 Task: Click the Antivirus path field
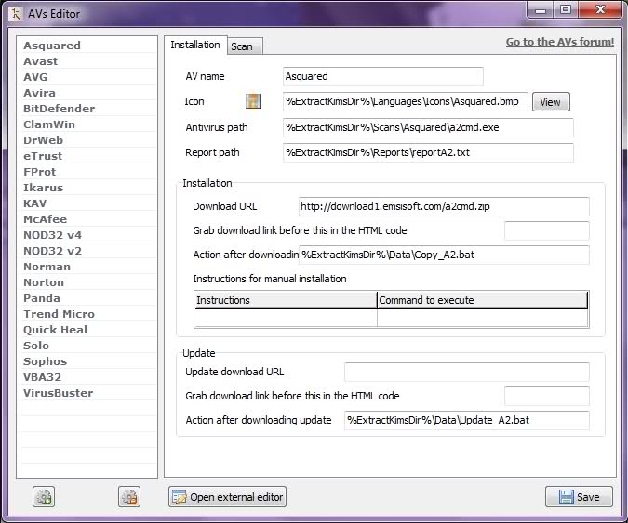[x=428, y=127]
